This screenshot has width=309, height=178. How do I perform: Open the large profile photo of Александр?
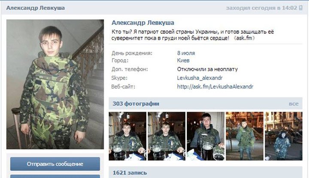pyautogui.click(x=55, y=84)
